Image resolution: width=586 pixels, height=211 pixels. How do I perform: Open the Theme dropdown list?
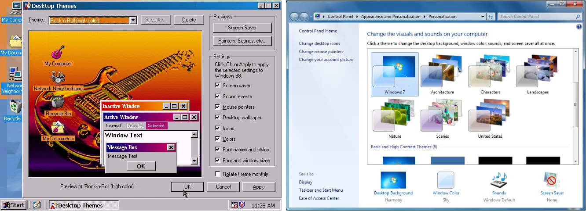pyautogui.click(x=133, y=20)
